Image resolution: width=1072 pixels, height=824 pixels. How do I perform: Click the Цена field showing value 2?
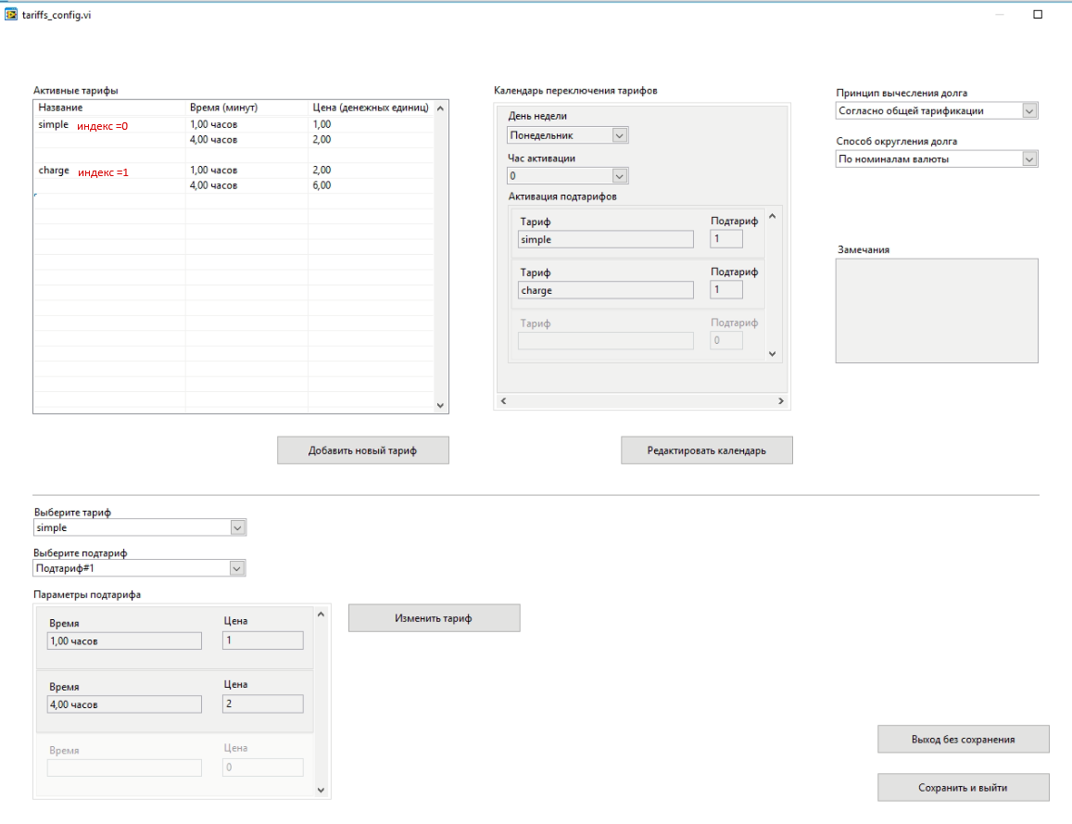click(262, 704)
